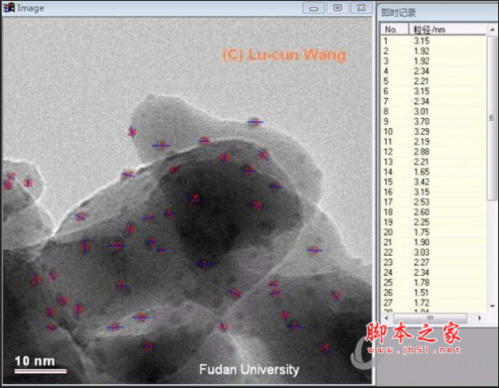Select row 17 with value 2.53
499x388 pixels.
[433, 202]
